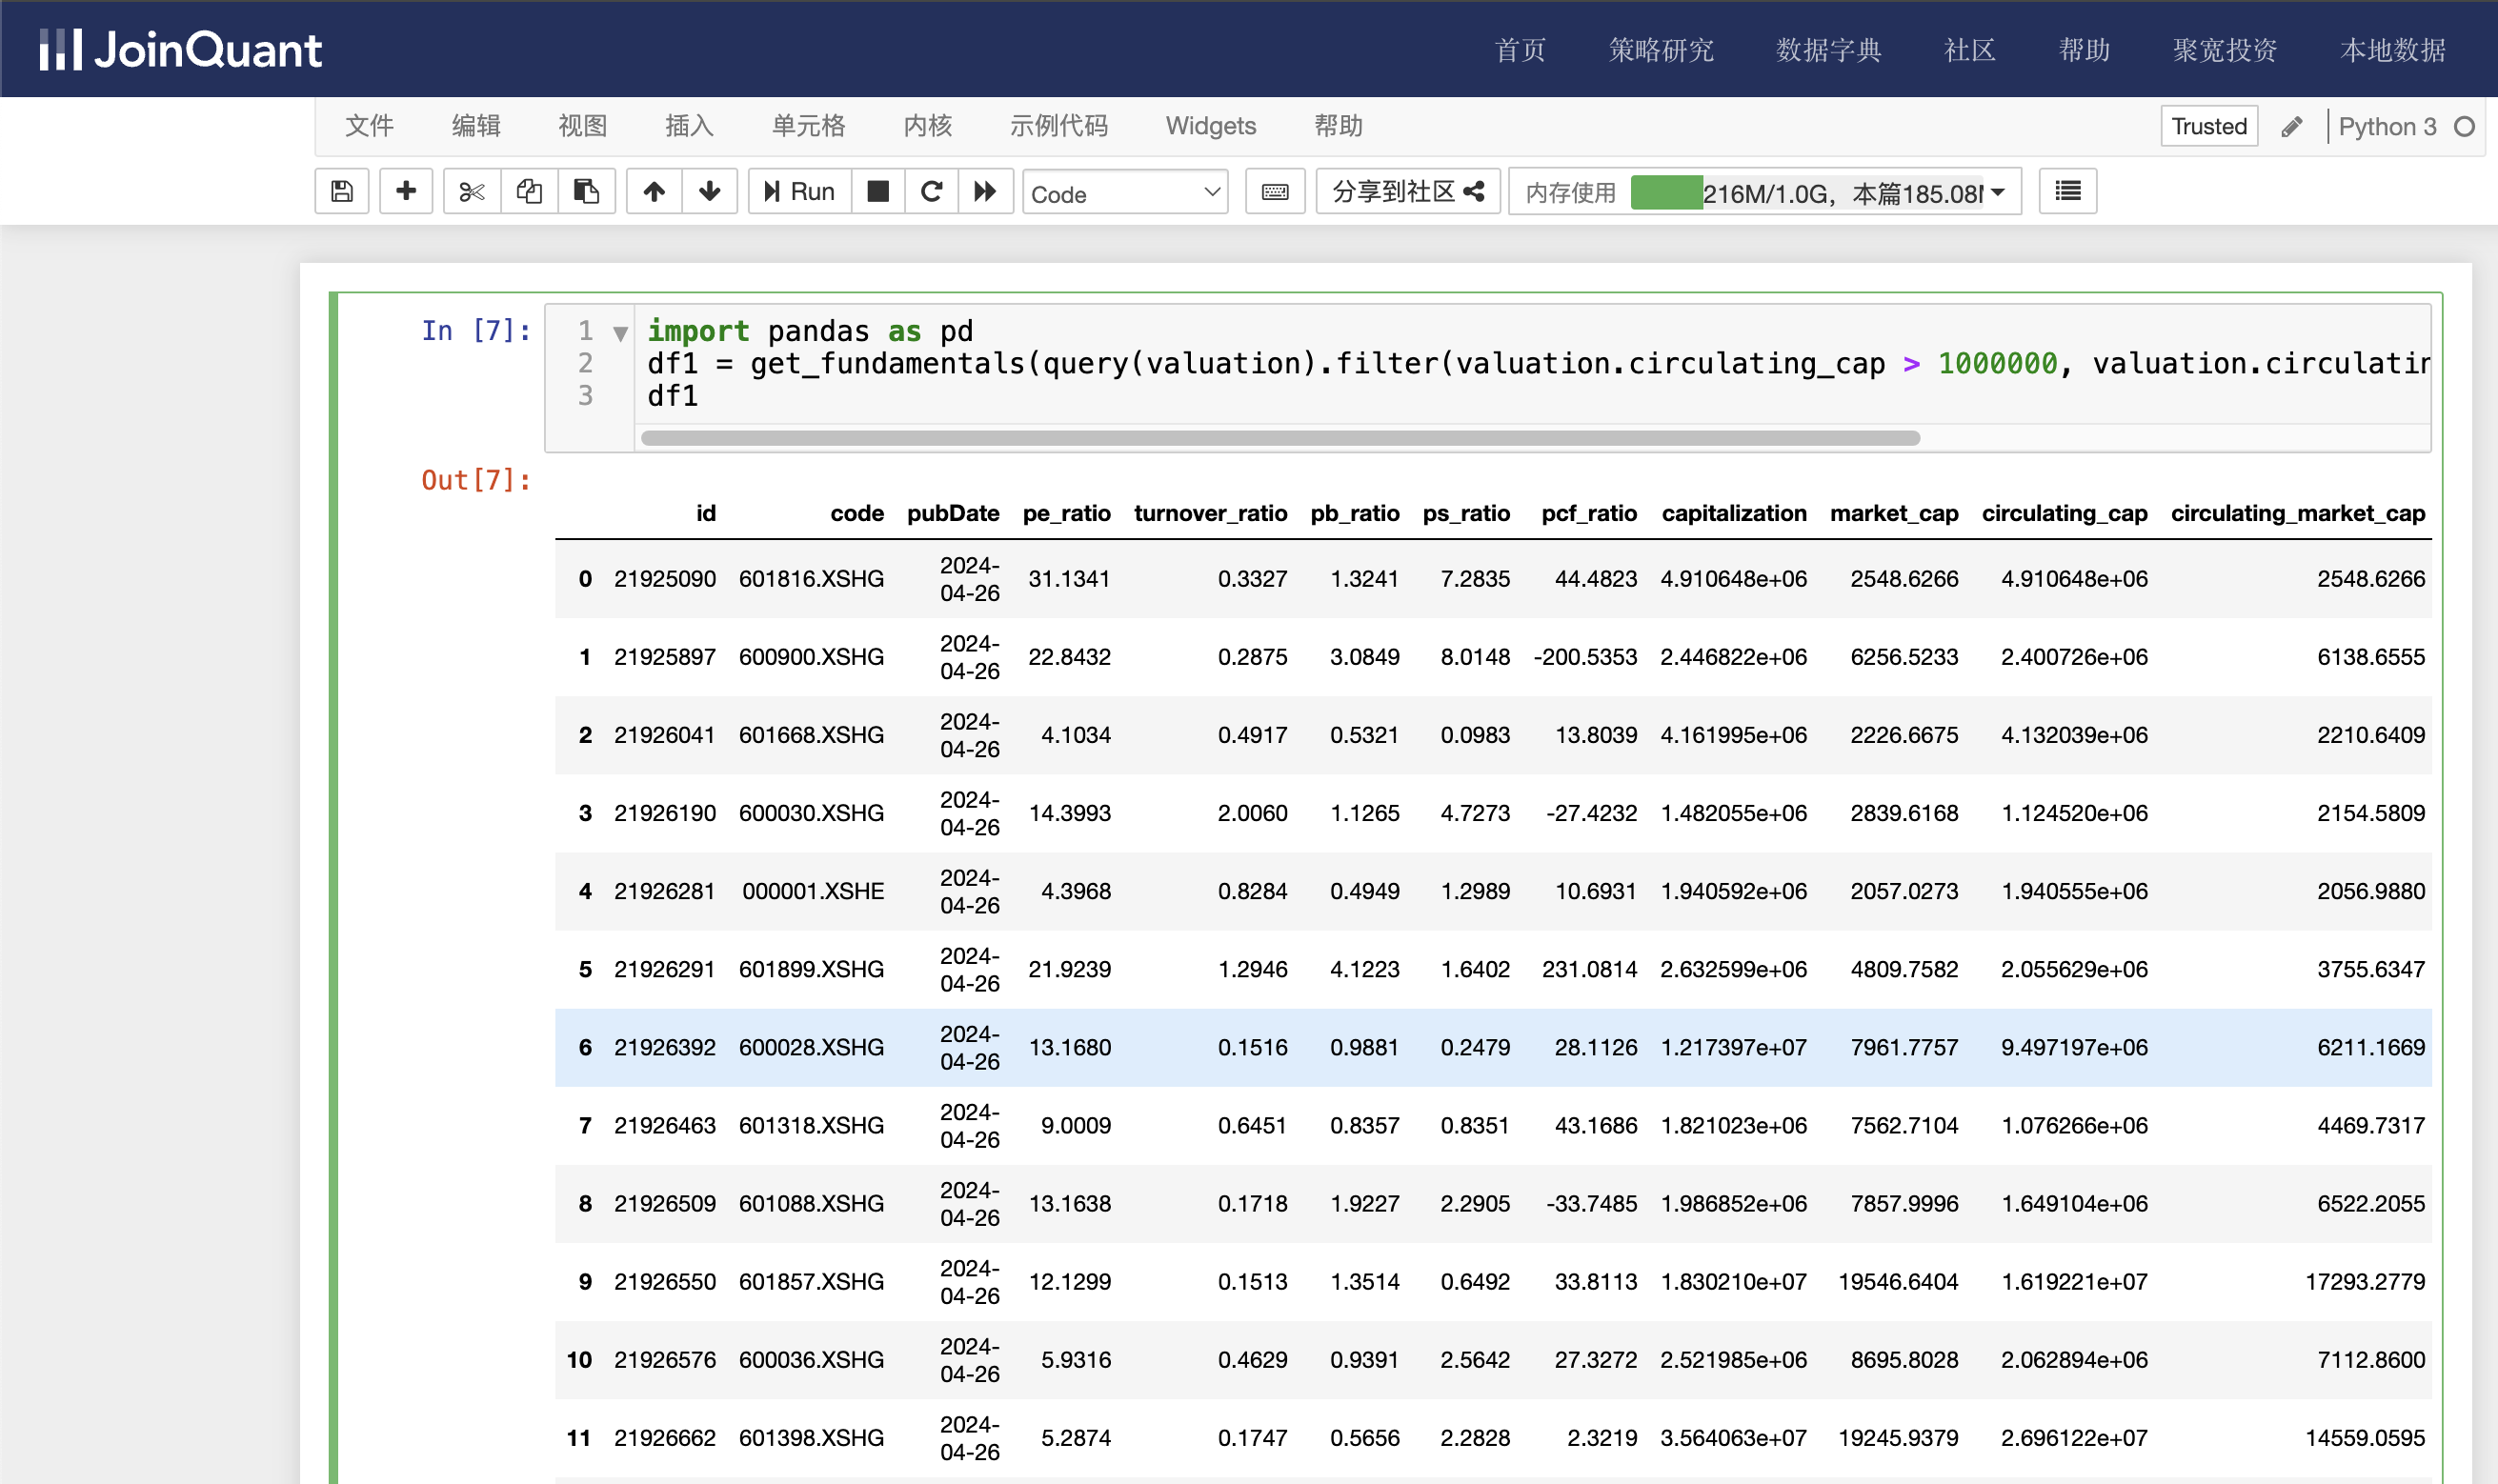Expand the memory usage dropdown
The height and width of the screenshot is (1484, 2498).
(1998, 192)
